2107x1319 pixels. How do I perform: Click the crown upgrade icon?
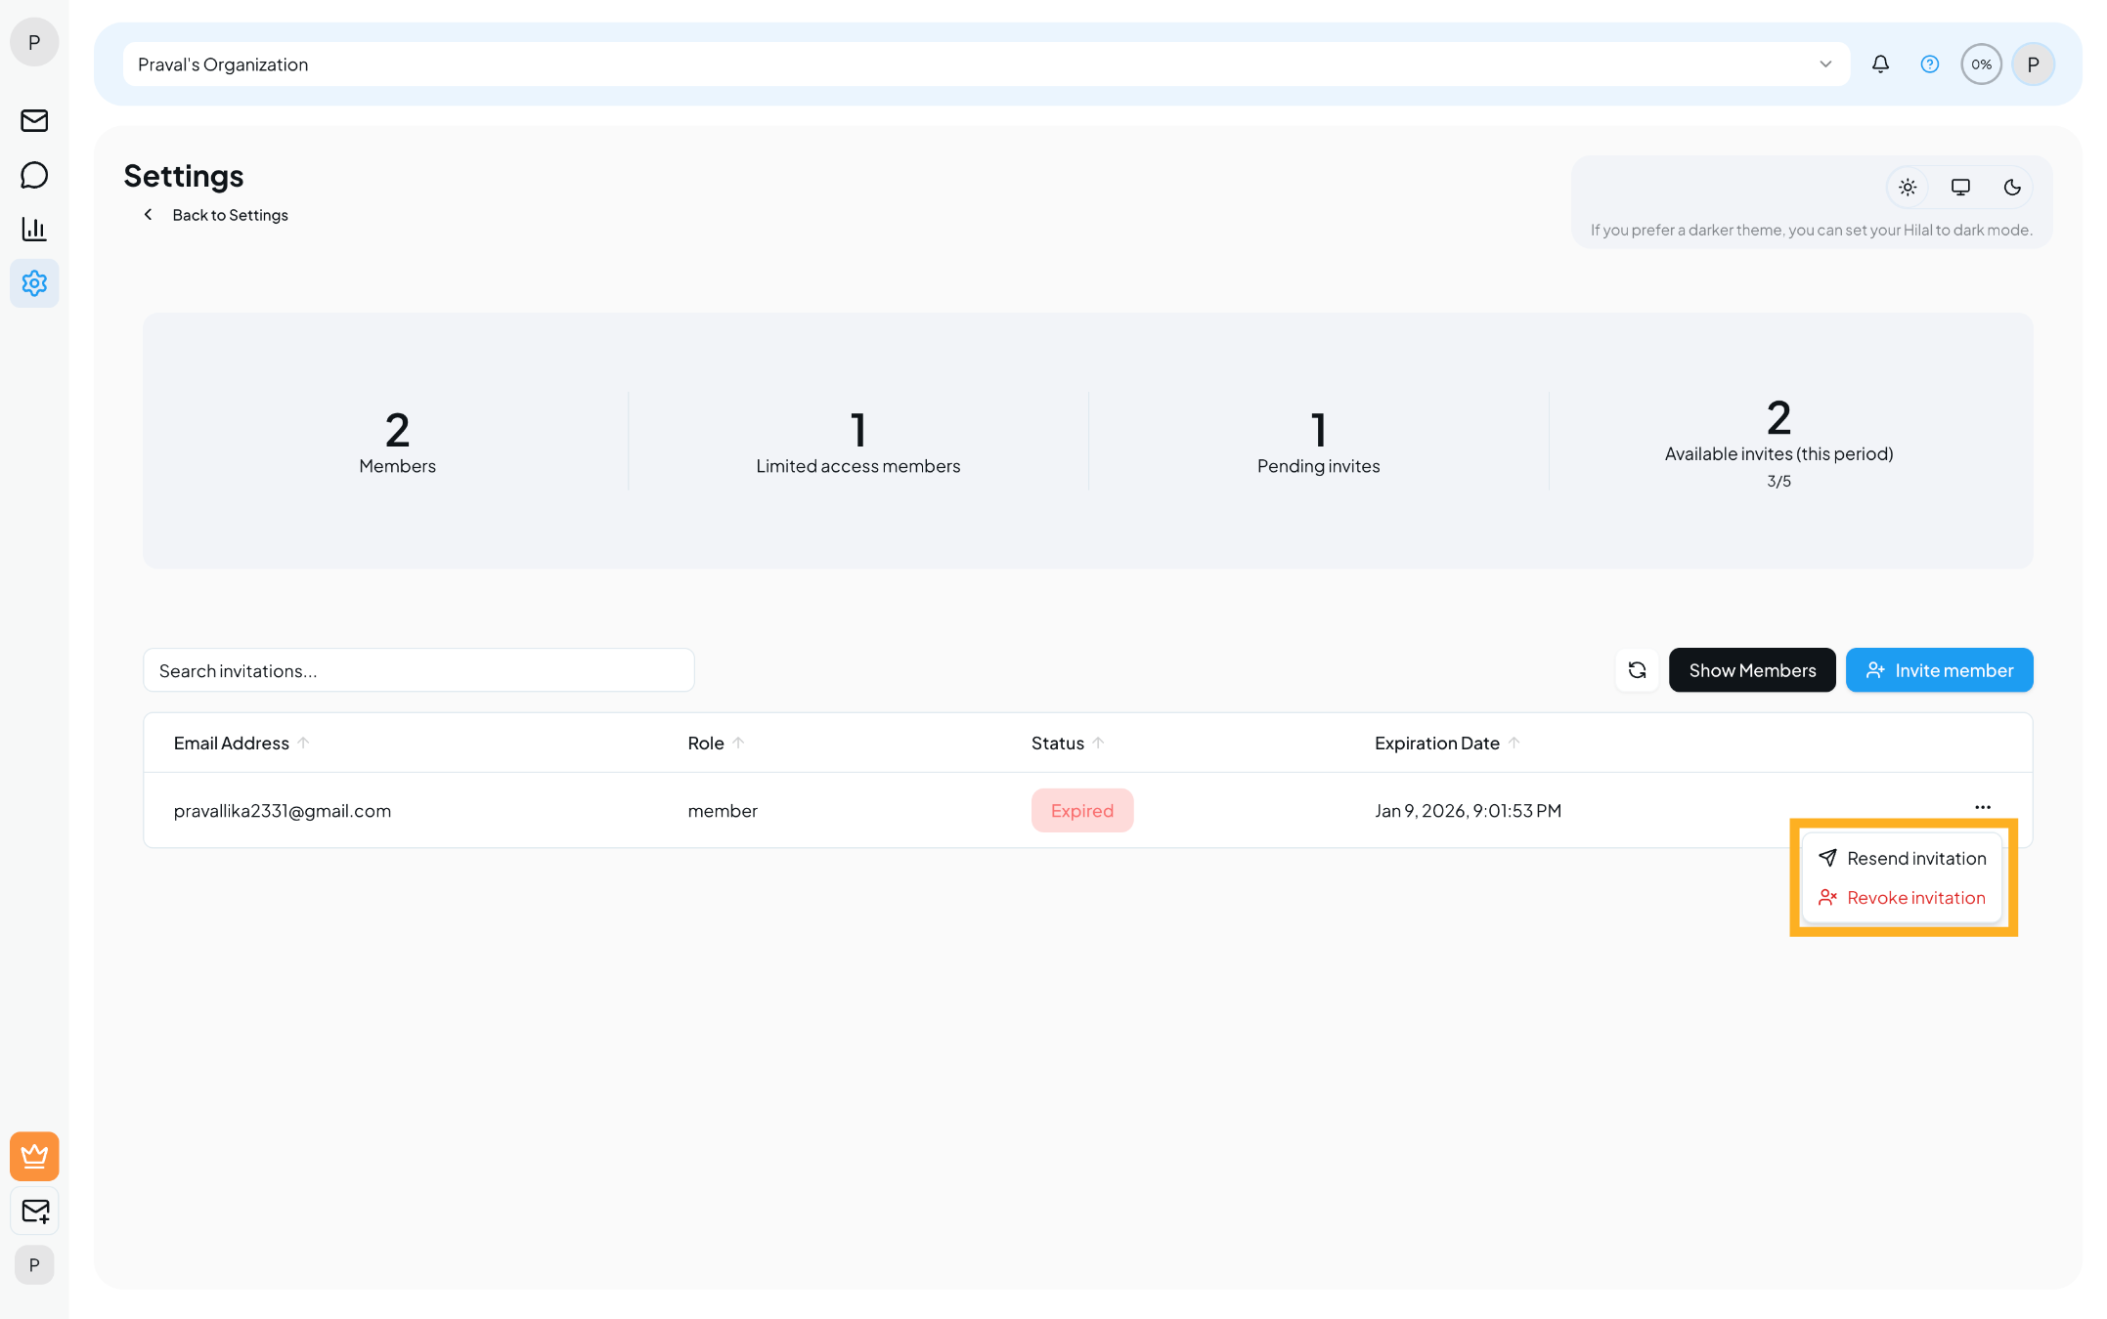pyautogui.click(x=34, y=1156)
